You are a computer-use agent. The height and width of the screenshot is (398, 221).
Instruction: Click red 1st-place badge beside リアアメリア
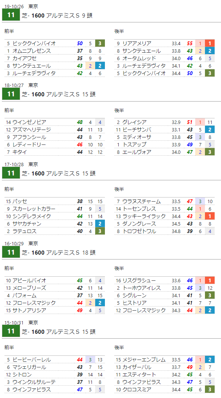[x=209, y=43]
